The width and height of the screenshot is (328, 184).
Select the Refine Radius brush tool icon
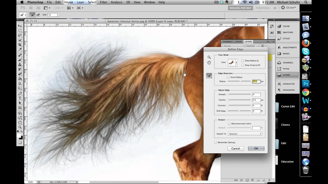209,76
